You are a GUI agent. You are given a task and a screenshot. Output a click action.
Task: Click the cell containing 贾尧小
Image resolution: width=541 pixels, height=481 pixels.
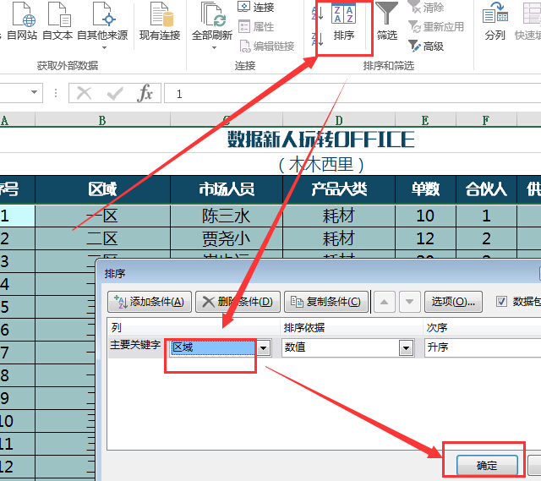coord(227,238)
